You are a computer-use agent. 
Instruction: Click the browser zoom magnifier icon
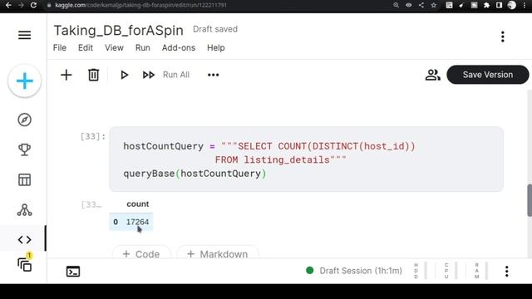click(x=396, y=5)
